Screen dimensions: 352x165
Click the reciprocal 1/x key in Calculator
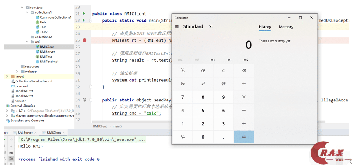(183, 84)
